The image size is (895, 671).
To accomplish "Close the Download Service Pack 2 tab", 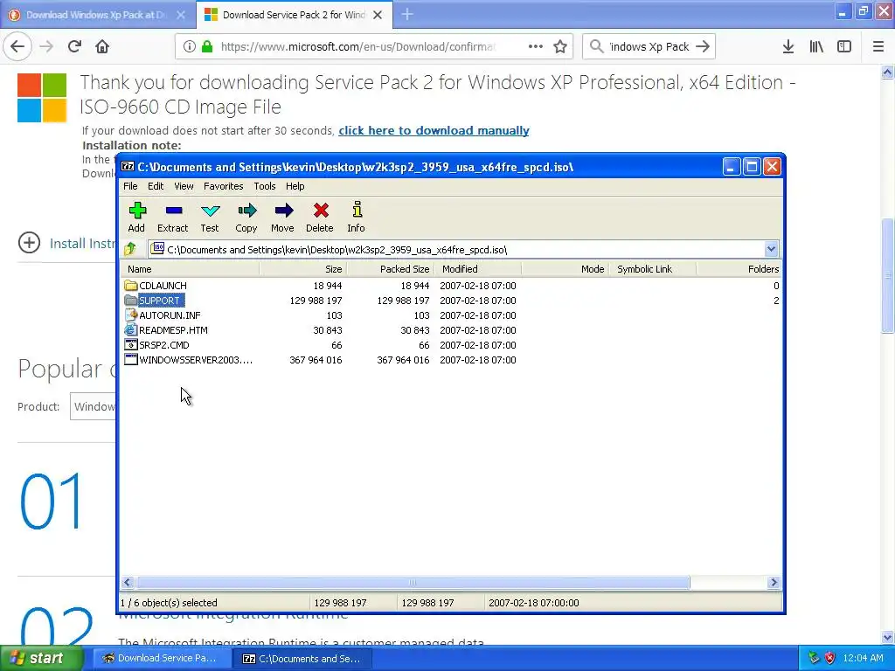I will click(378, 15).
